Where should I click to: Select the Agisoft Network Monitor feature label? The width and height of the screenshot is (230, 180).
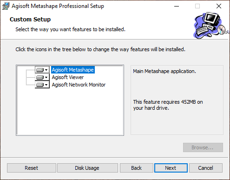point(79,85)
